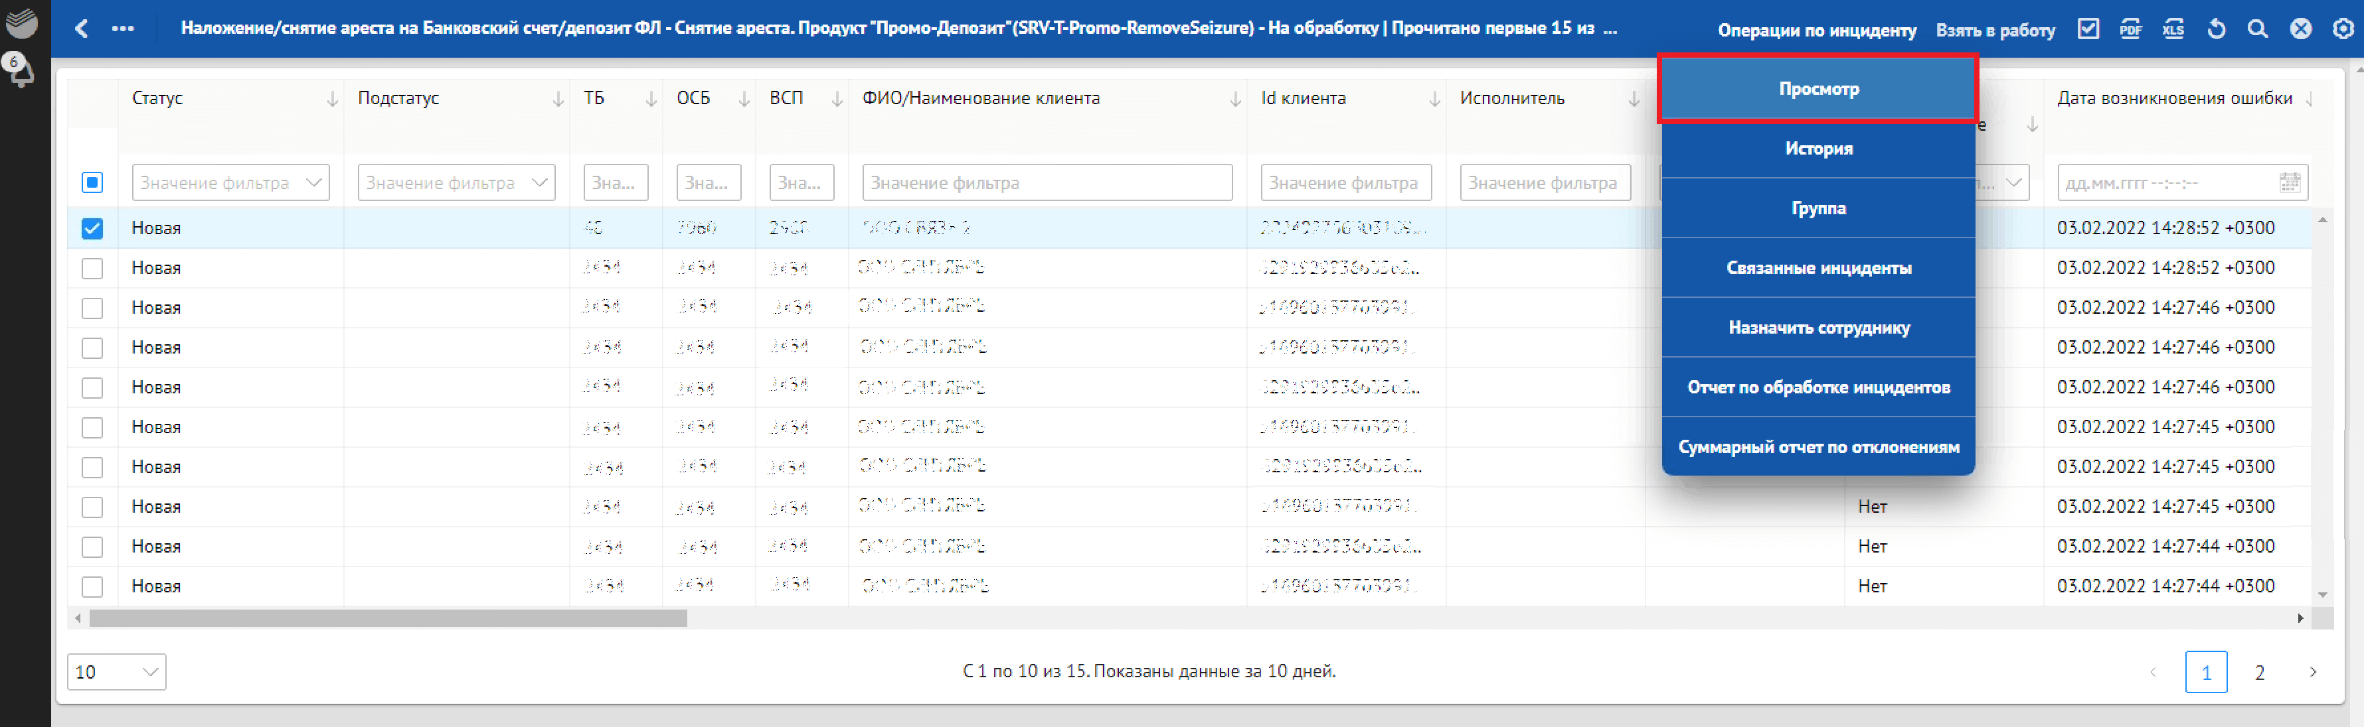Expand the rows-per-page dropdown showing 10
Image resolution: width=2364 pixels, height=727 pixels.
tap(117, 672)
